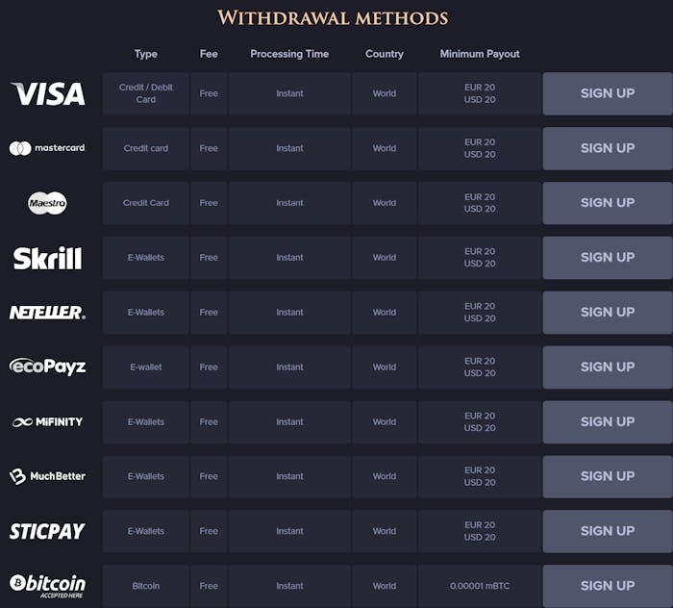This screenshot has width=673, height=608.
Task: Click the Minimum Payout column header
Action: (x=480, y=54)
